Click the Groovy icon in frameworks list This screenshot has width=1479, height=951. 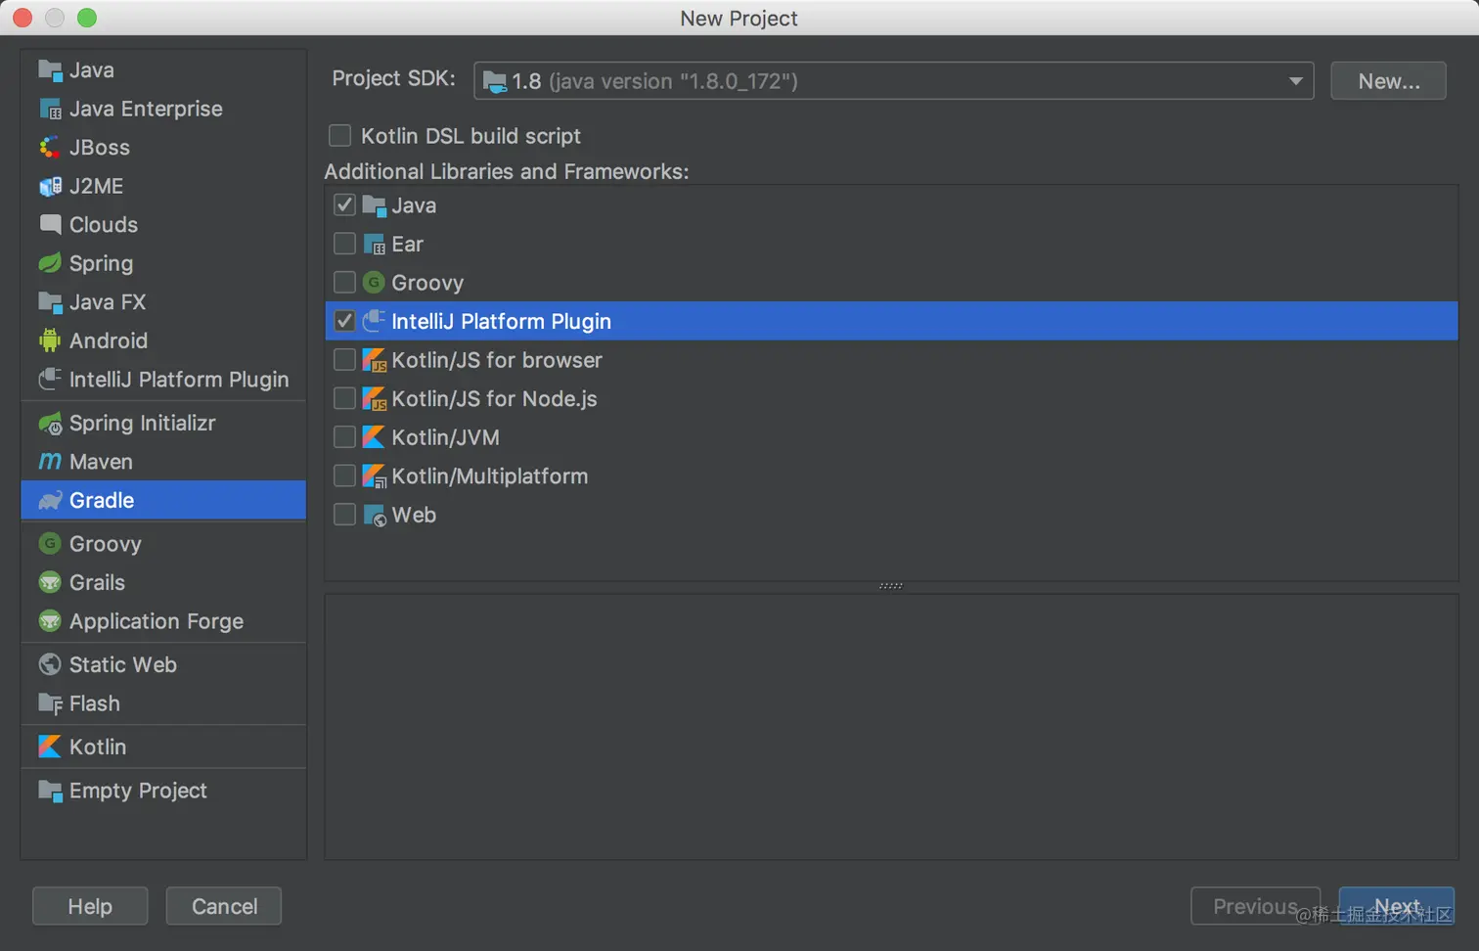coord(374,283)
